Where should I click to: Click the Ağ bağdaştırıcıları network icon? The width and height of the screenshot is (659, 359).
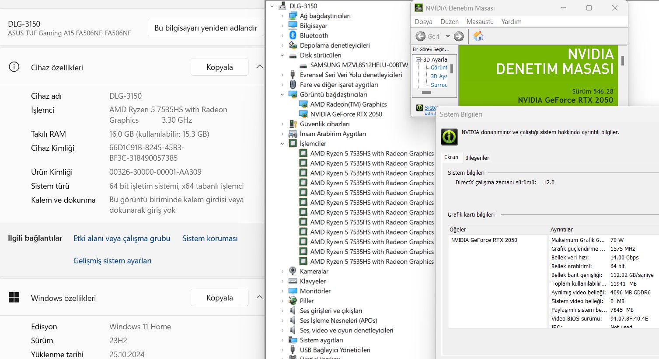point(293,16)
